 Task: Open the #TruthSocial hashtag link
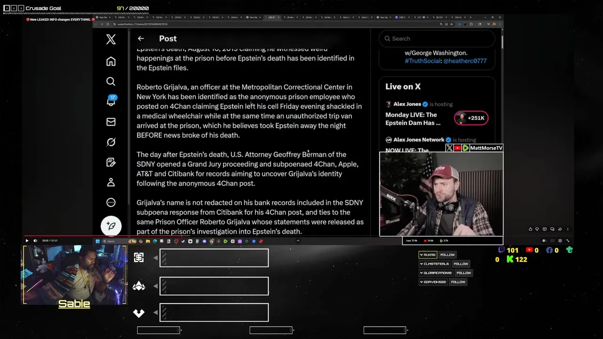coord(423,61)
